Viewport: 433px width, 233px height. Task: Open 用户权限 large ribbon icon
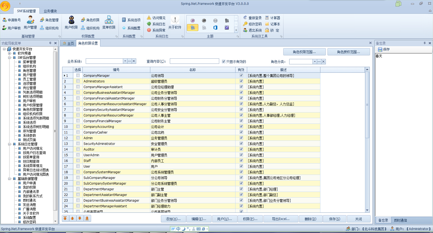tap(71, 23)
